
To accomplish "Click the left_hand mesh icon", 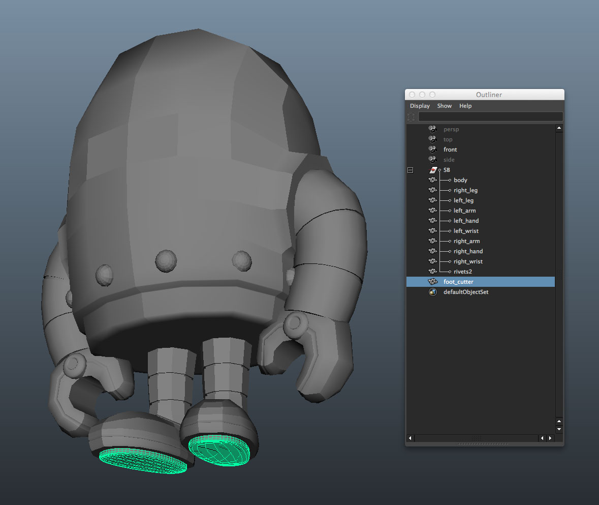I will [x=433, y=221].
